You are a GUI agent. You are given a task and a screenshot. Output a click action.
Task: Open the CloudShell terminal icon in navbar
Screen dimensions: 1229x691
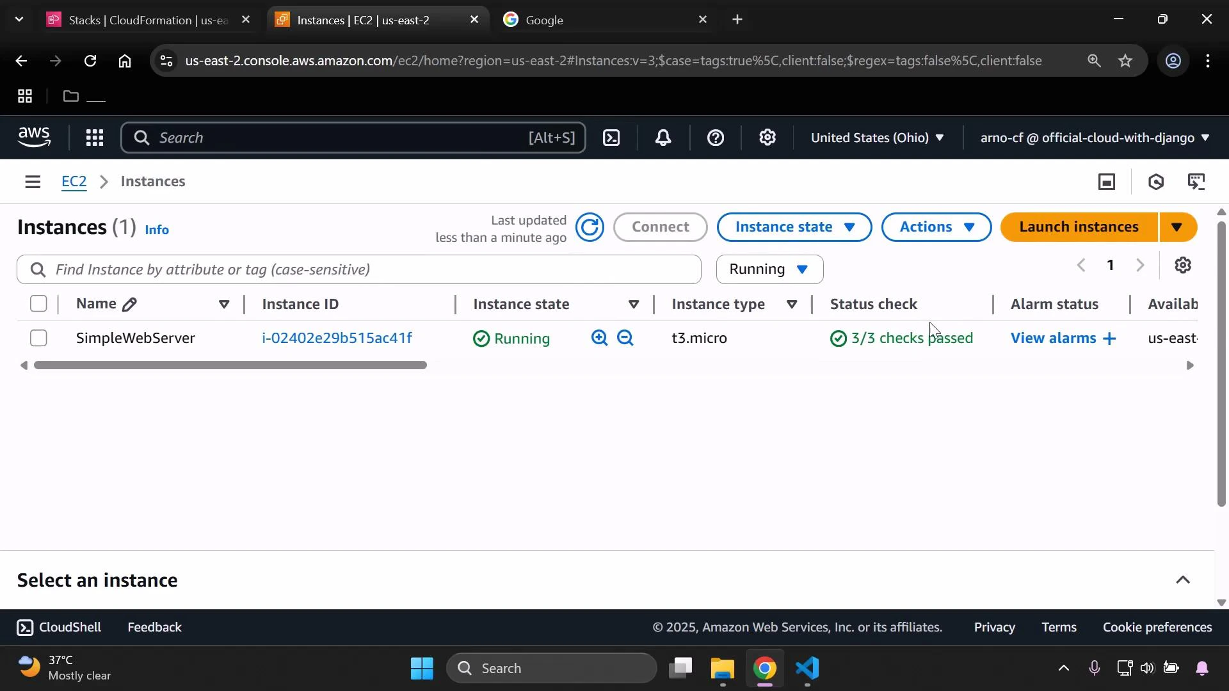pos(611,138)
